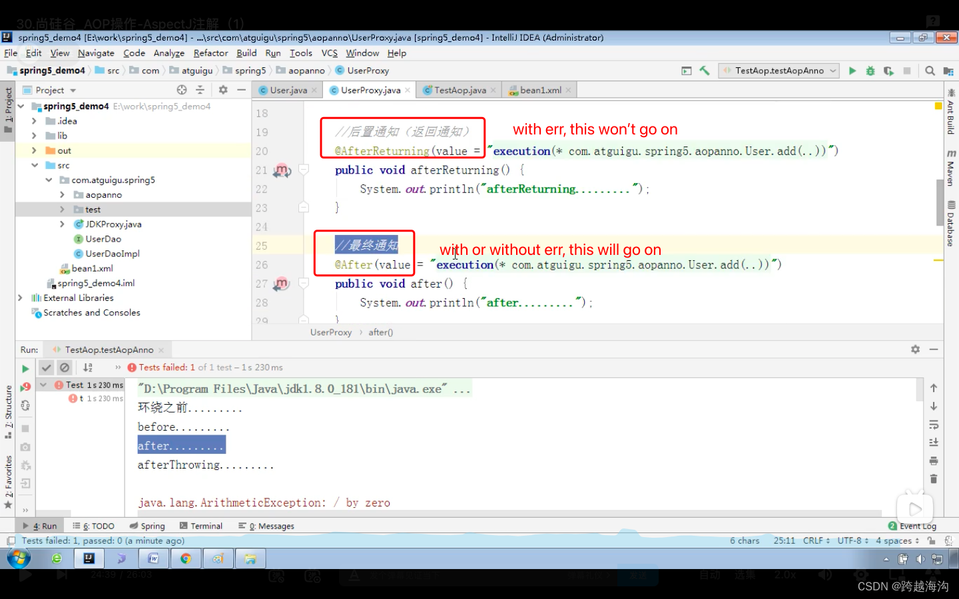Open Project Structure icon in toolbar
Image resolution: width=959 pixels, height=599 pixels.
(948, 71)
